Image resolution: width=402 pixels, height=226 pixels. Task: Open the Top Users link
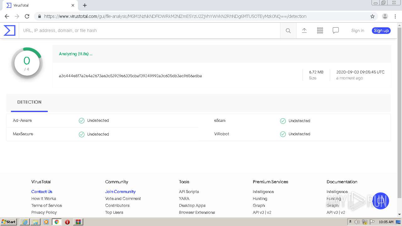coord(114,212)
